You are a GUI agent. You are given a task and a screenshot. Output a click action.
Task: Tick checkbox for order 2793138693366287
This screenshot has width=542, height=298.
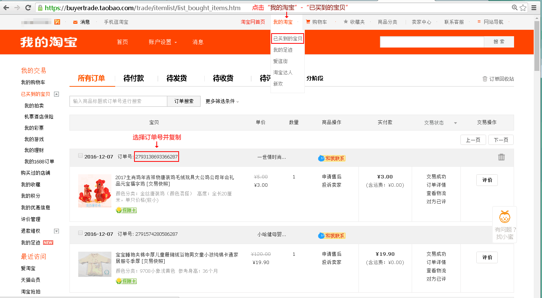(80, 155)
